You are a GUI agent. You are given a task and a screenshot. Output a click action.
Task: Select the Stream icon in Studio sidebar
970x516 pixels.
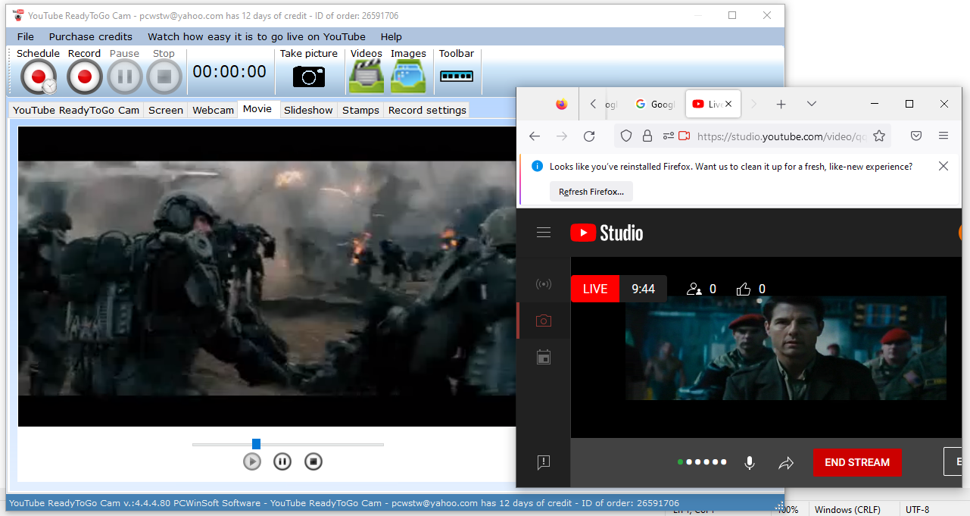pyautogui.click(x=544, y=284)
